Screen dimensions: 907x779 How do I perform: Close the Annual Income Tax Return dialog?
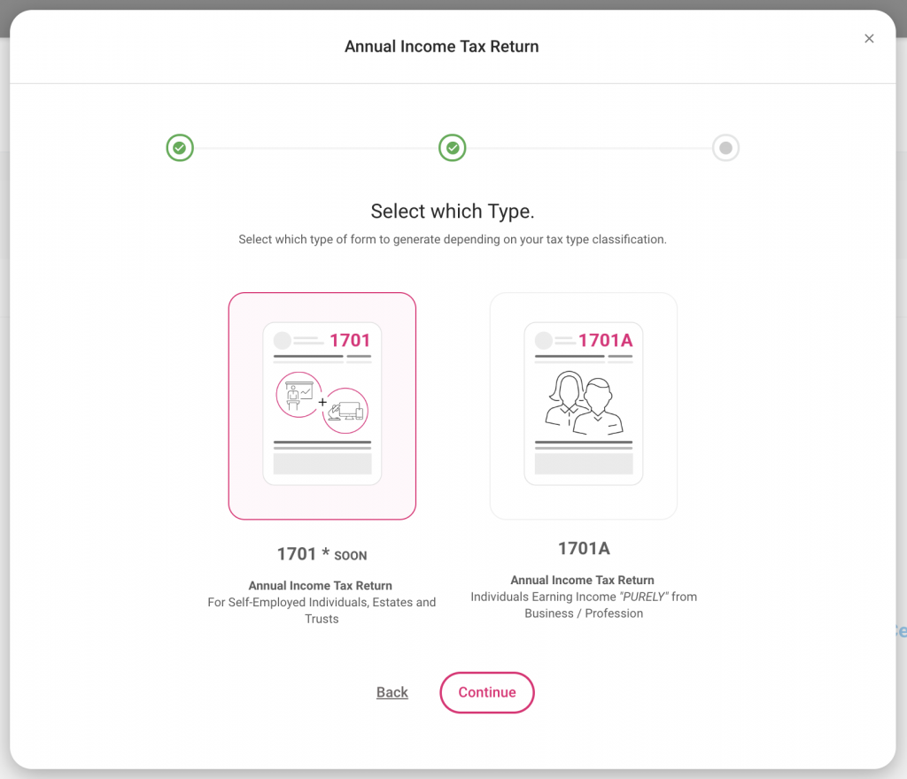click(x=869, y=38)
